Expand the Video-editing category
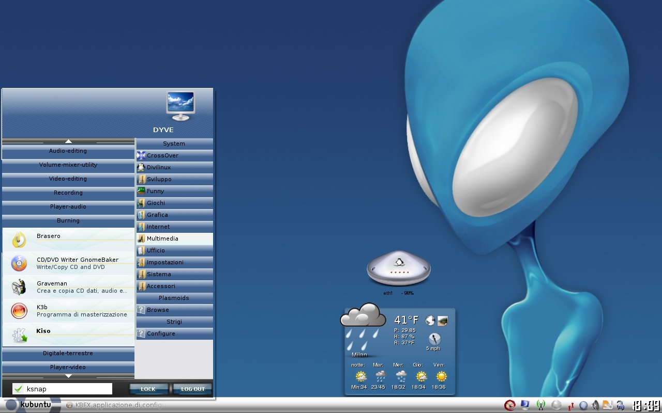Image resolution: width=662 pixels, height=413 pixels. click(x=68, y=179)
